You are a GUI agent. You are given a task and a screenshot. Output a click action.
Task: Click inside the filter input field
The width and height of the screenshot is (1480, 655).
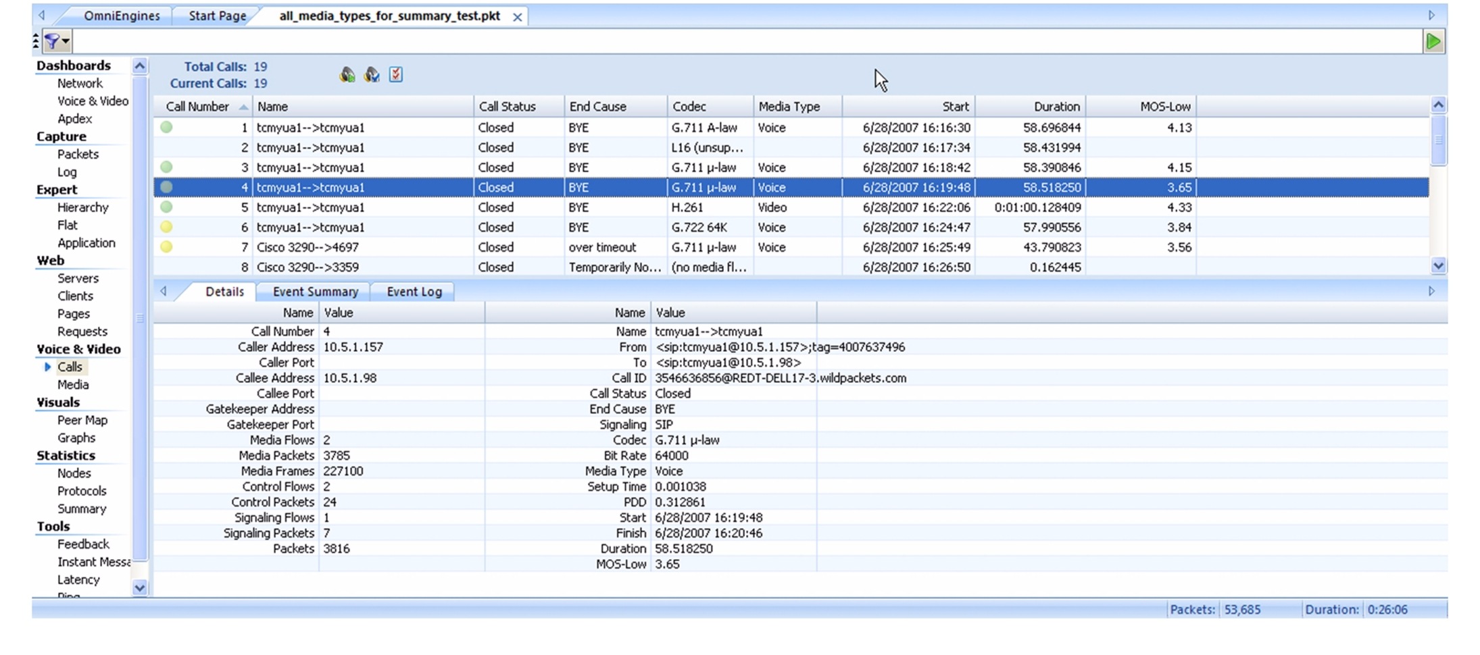click(x=743, y=42)
